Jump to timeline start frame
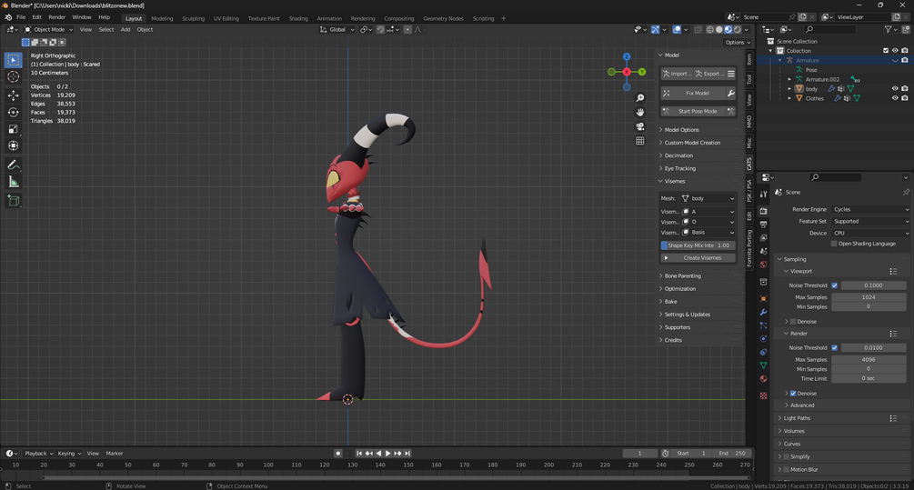 coord(359,454)
